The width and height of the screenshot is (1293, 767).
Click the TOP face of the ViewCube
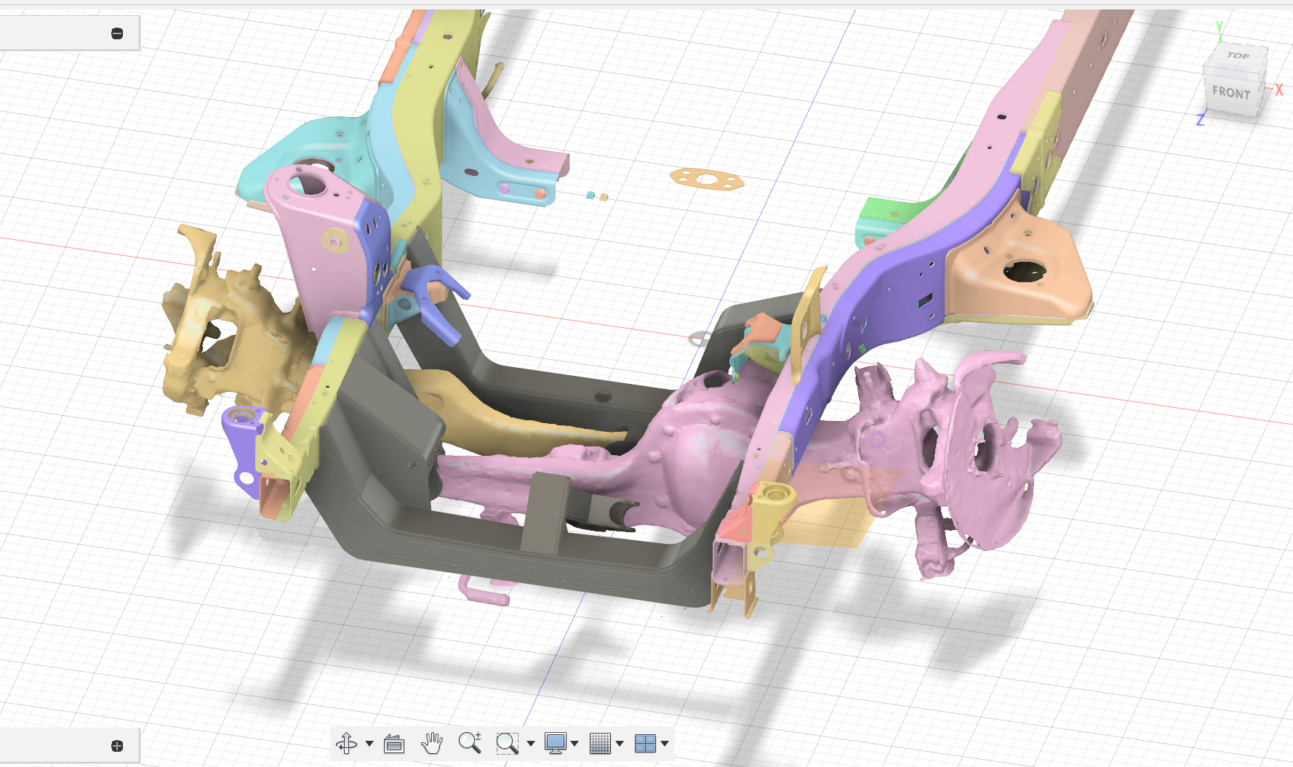1238,55
